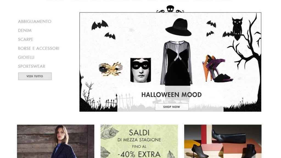The height and width of the screenshot is (158, 281).
Task: Open the Denim category
Action: pos(24,30)
